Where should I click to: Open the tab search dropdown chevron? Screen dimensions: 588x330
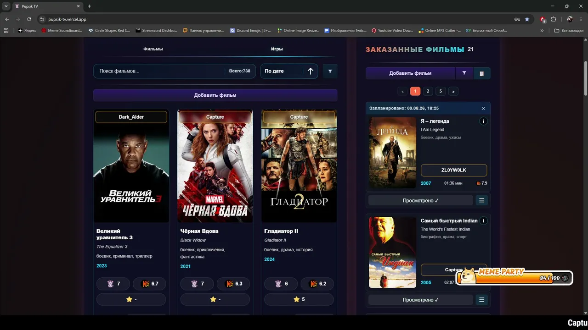pyautogui.click(x=6, y=6)
